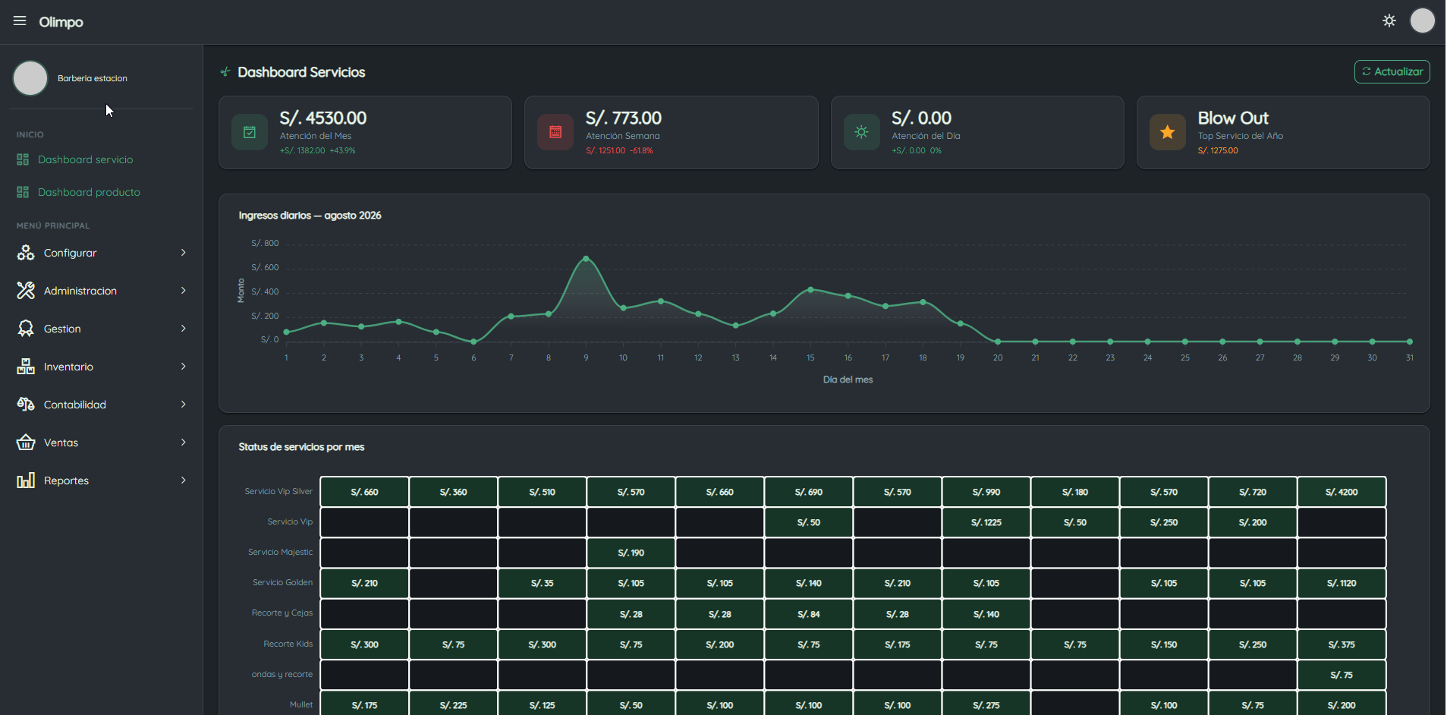Click Servicio Majestic S/. 190 cell
Image resolution: width=1447 pixels, height=715 pixels.
point(631,553)
